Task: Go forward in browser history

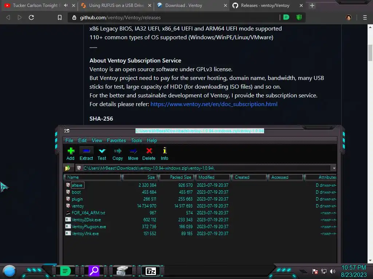Action: [20, 17]
